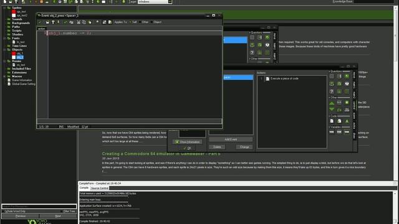Select rm_test room in resource tree
Viewport: 399px width, 224px height.
click(21, 65)
